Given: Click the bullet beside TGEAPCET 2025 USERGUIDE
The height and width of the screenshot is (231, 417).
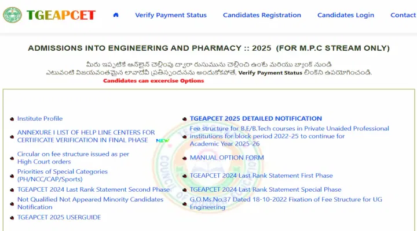Looking at the screenshot, I should pyautogui.click(x=12, y=218).
